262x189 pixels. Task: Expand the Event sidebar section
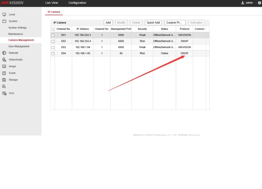tap(12, 73)
